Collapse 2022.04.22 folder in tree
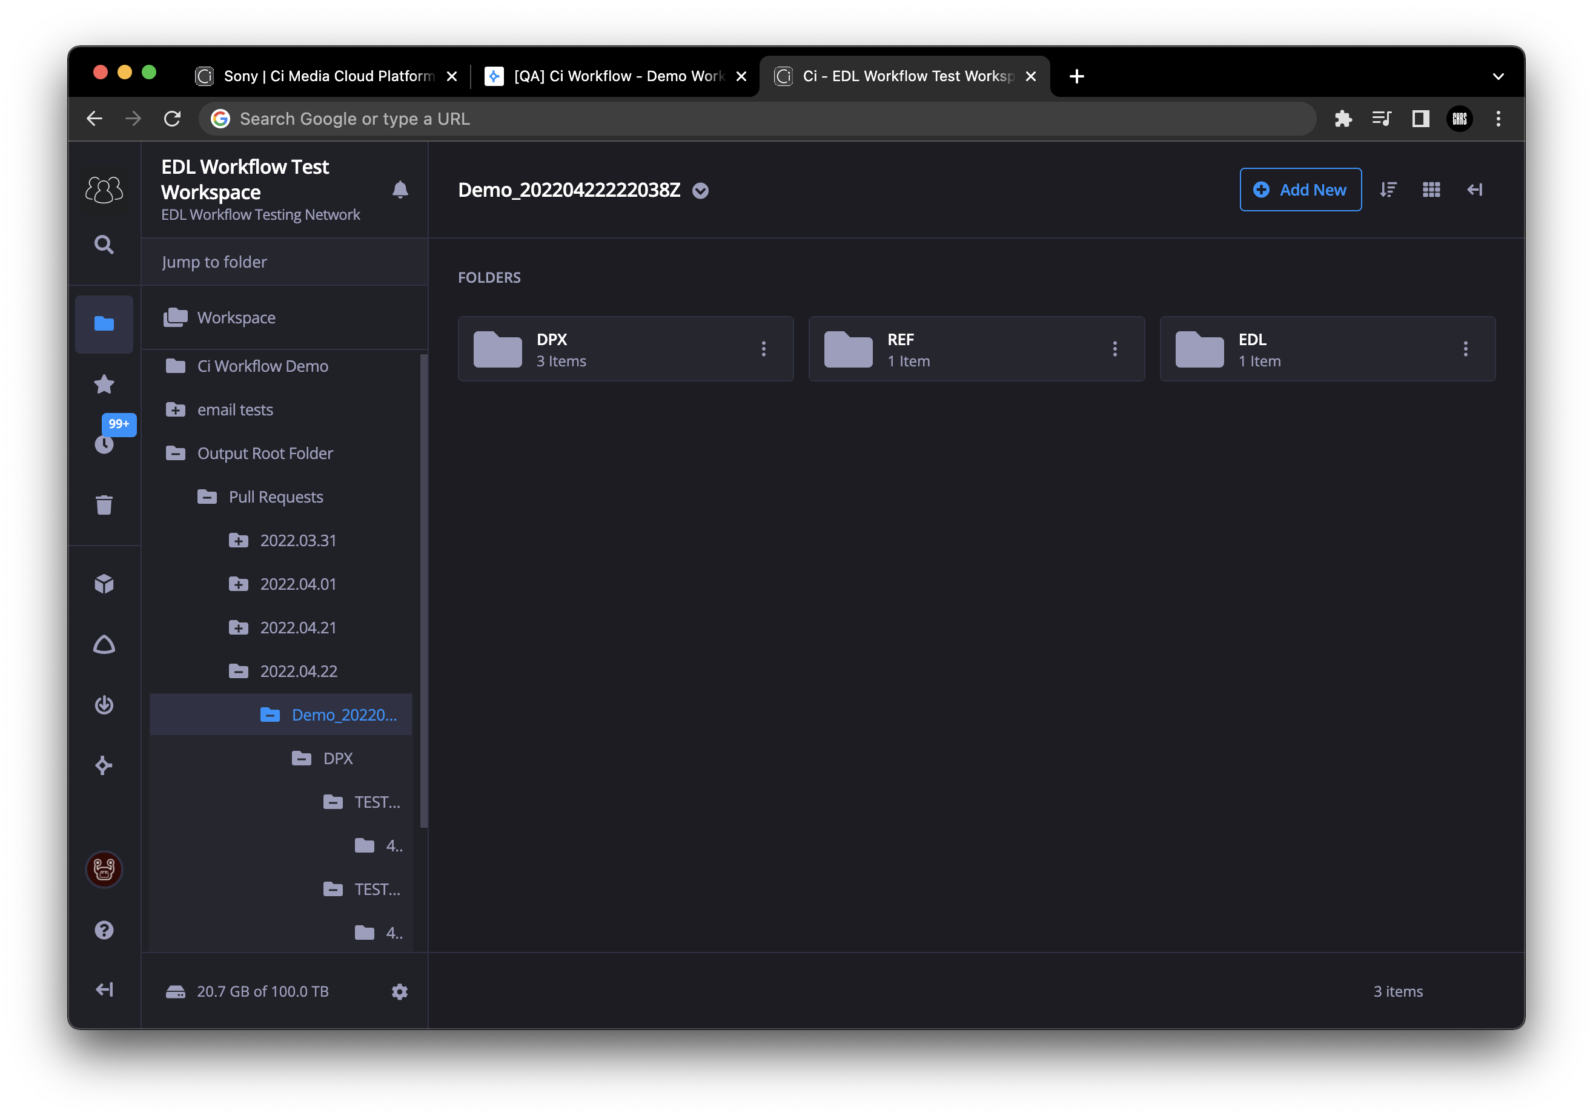 238,671
